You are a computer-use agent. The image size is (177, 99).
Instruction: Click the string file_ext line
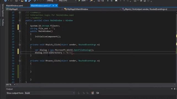(x=42, y=29)
